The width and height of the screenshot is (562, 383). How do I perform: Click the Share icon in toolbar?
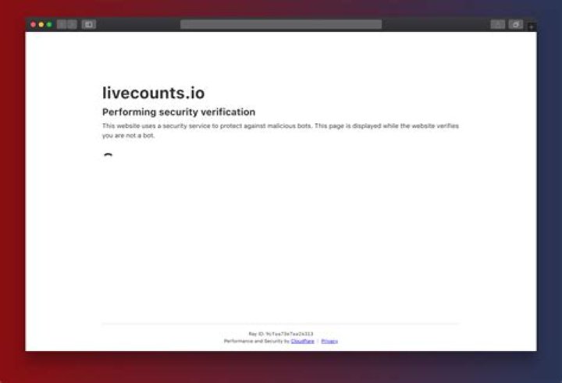[x=498, y=24]
